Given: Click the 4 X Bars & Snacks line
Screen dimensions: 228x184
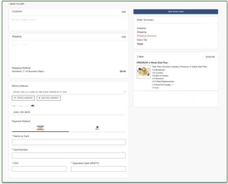Looking at the screenshot, I should tap(160, 76).
